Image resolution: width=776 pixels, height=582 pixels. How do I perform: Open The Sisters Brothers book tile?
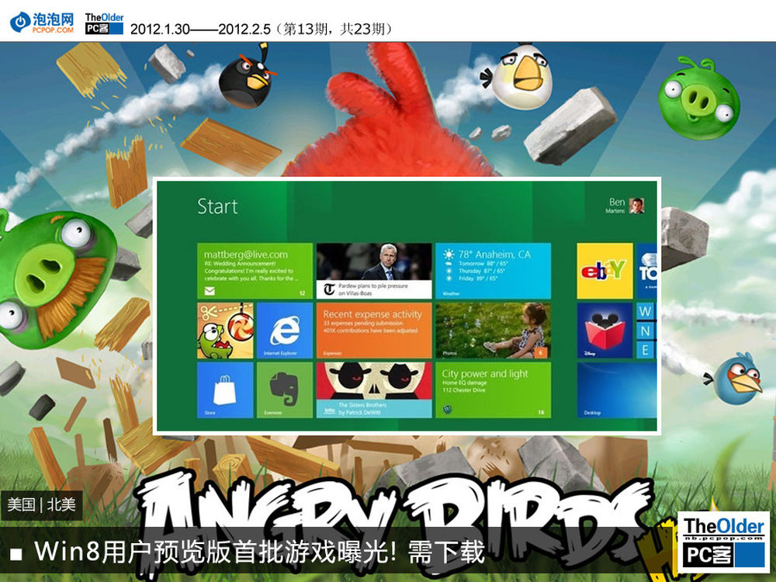point(373,390)
